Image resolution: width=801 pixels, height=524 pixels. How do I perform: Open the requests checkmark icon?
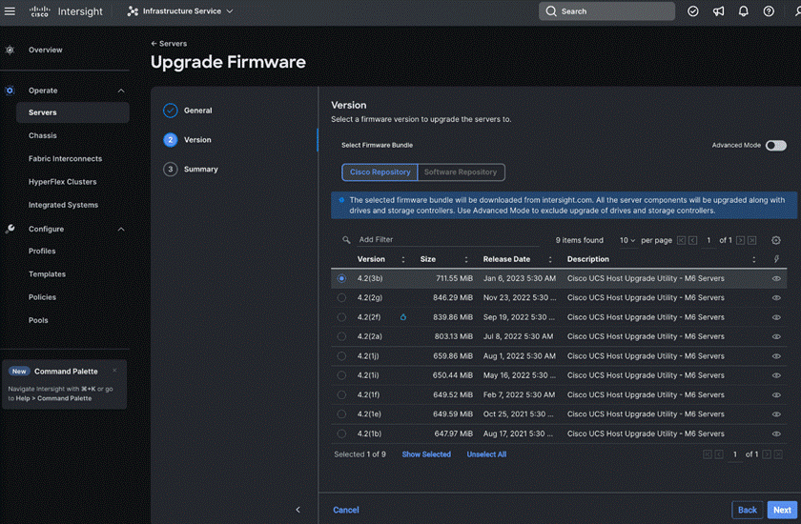[692, 11]
